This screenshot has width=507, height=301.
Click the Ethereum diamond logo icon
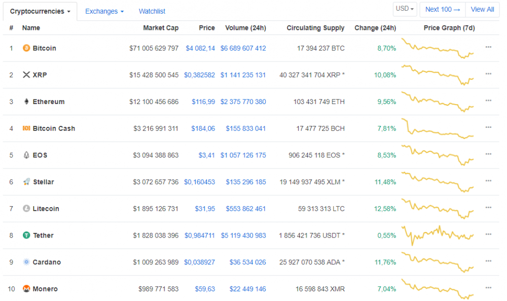26,102
